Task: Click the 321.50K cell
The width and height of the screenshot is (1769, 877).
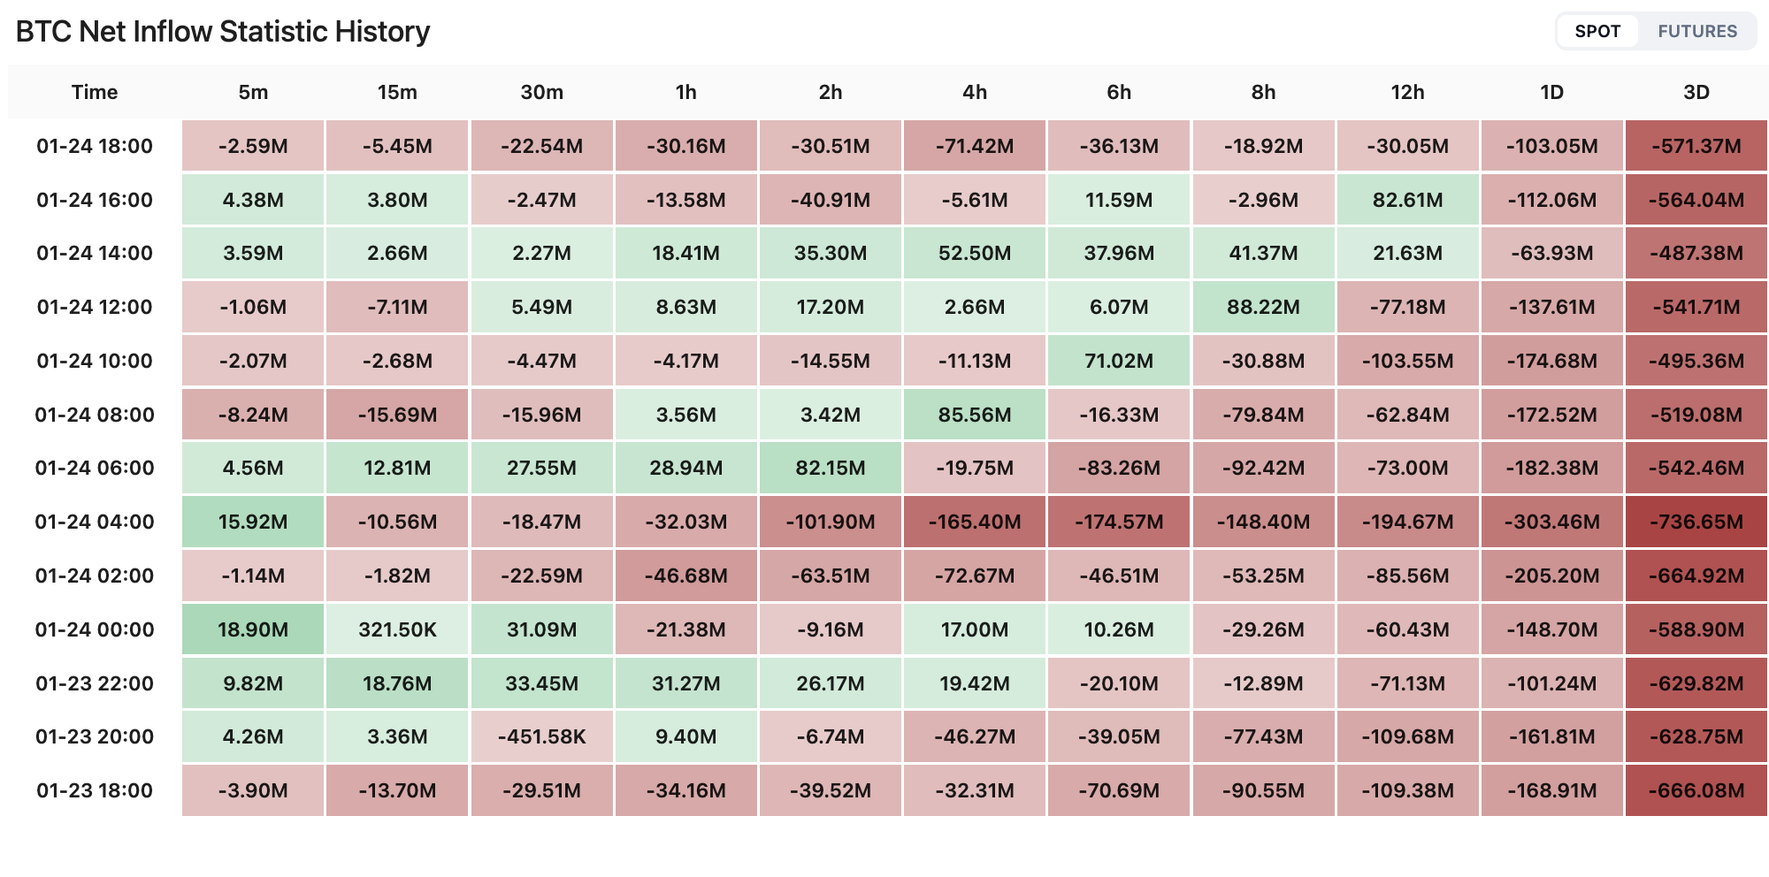Action: coord(397,629)
